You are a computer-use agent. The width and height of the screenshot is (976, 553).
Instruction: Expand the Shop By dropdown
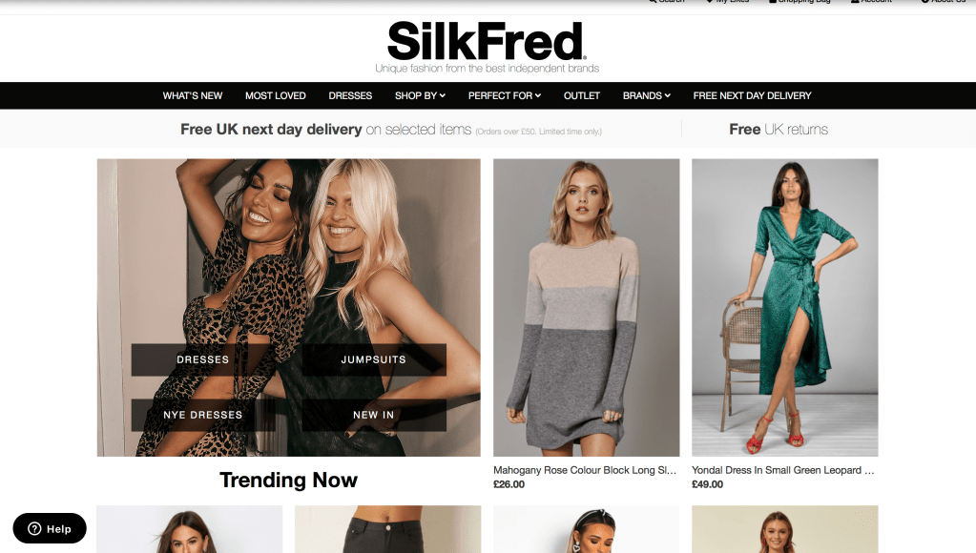(x=420, y=95)
